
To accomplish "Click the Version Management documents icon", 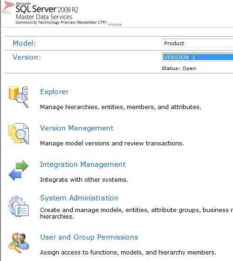I will tap(19, 134).
